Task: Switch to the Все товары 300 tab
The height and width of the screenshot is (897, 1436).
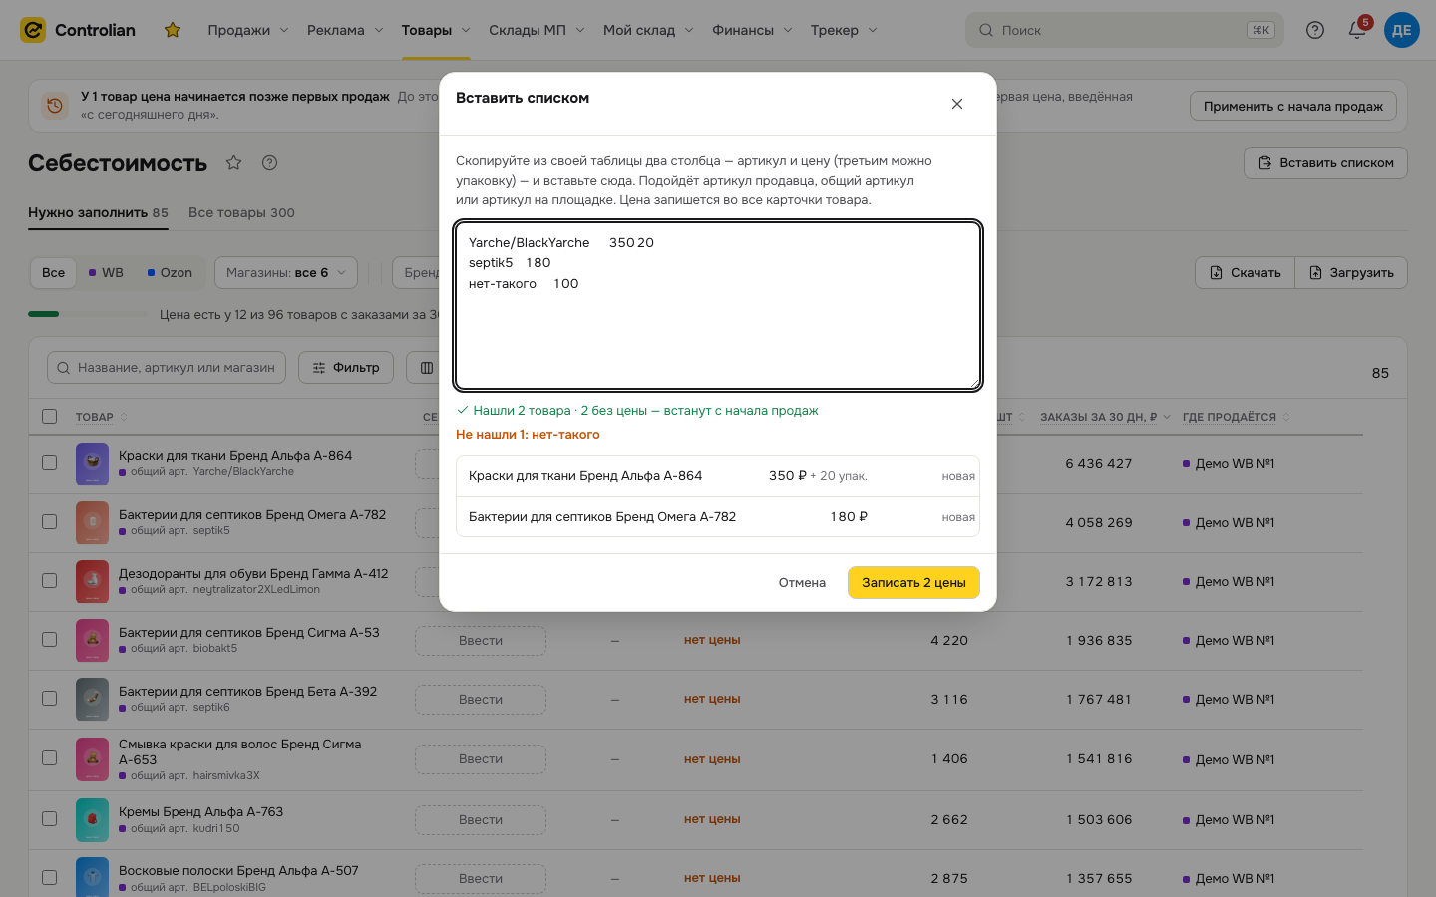Action: [x=241, y=212]
